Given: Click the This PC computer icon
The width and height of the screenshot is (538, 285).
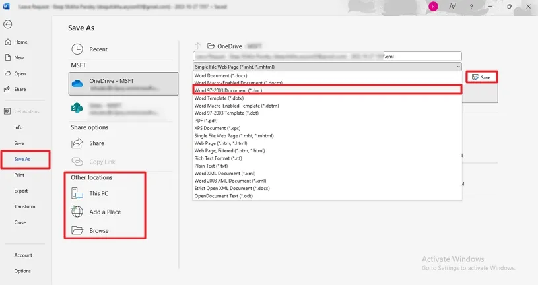Looking at the screenshot, I should point(77,193).
